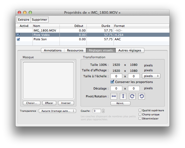Click the Couche stepper arrows
The image size is (185, 148).
(x=103, y=111)
